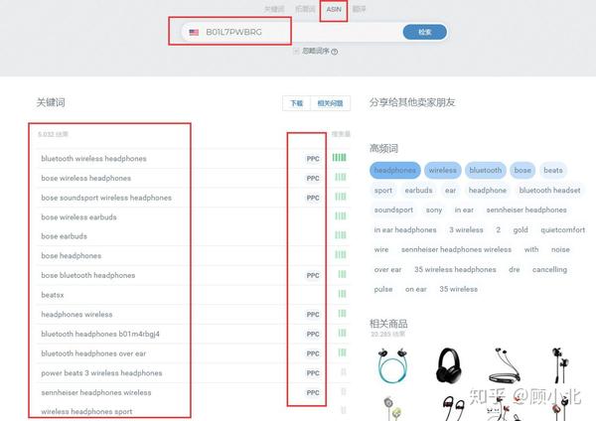596x421 pixels.
Task: Click PPC badge for 'bluetooth headphones b01m4rbgj4'
Action: click(x=313, y=334)
